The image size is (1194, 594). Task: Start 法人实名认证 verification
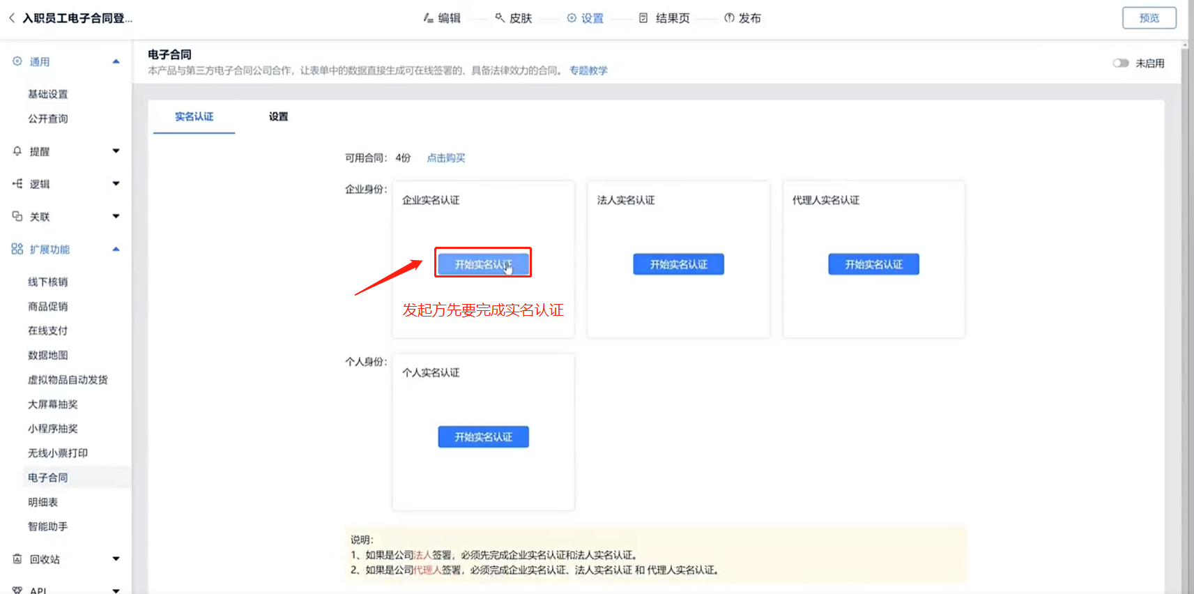tap(678, 264)
